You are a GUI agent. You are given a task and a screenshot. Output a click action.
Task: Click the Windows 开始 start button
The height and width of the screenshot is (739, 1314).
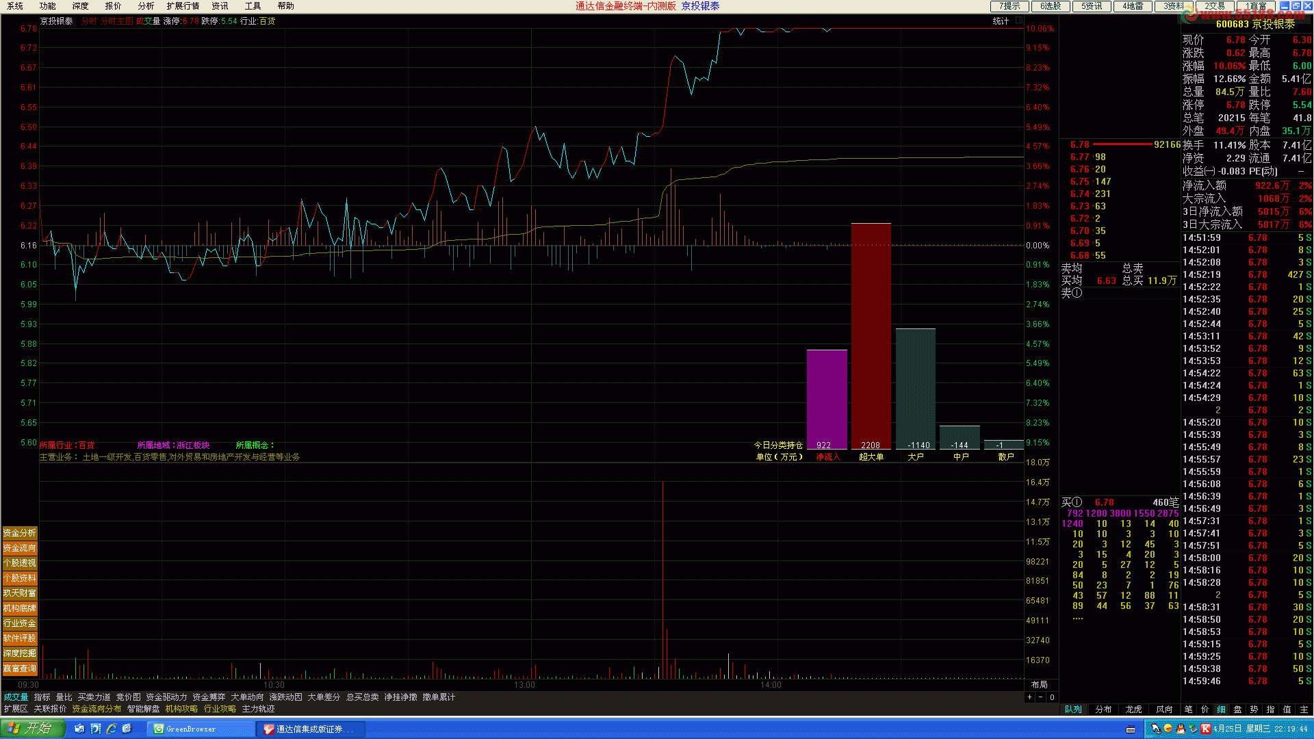click(x=32, y=728)
